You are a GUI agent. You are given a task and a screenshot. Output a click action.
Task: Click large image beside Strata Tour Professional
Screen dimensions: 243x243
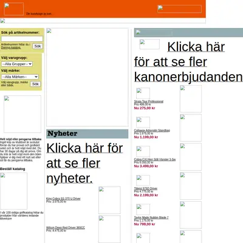pyautogui.click(x=191, y=99)
